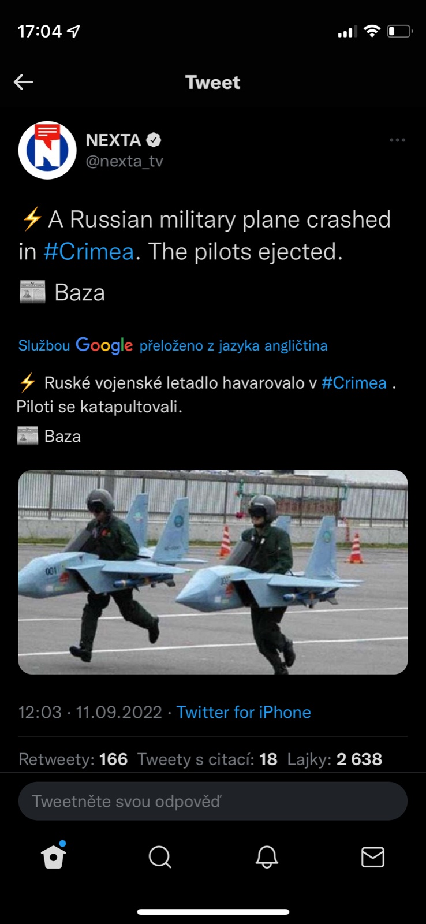Tap the battery indicator in status bar
Viewport: 426px width, 924px height.
tap(399, 31)
